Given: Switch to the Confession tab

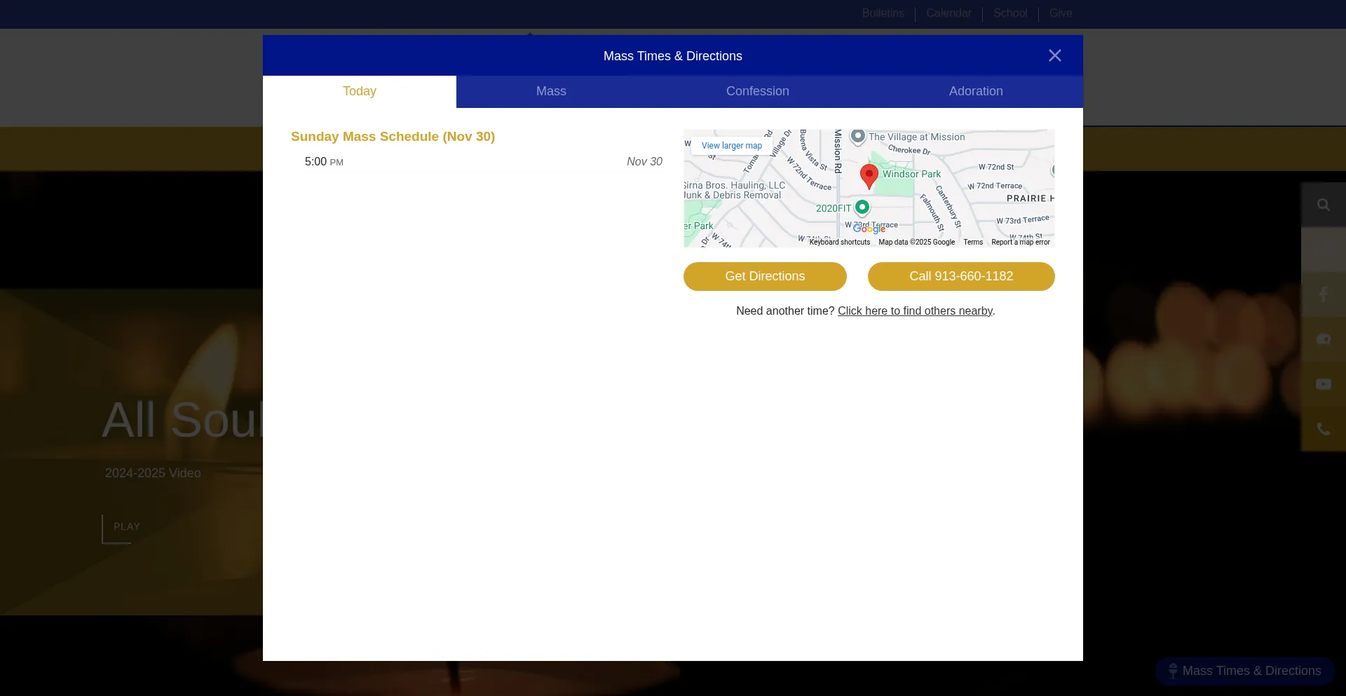Looking at the screenshot, I should click(757, 91).
